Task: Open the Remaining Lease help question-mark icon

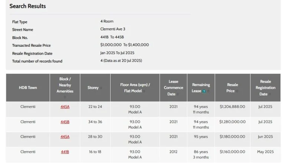Action: point(204,91)
